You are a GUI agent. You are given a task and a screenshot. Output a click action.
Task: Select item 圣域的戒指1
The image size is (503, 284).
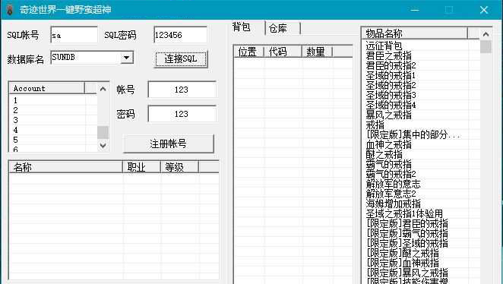pos(391,75)
